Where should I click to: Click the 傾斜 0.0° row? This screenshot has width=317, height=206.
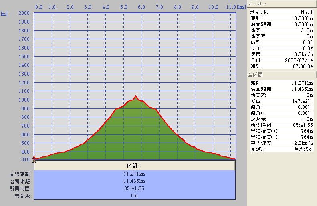tap(282, 42)
